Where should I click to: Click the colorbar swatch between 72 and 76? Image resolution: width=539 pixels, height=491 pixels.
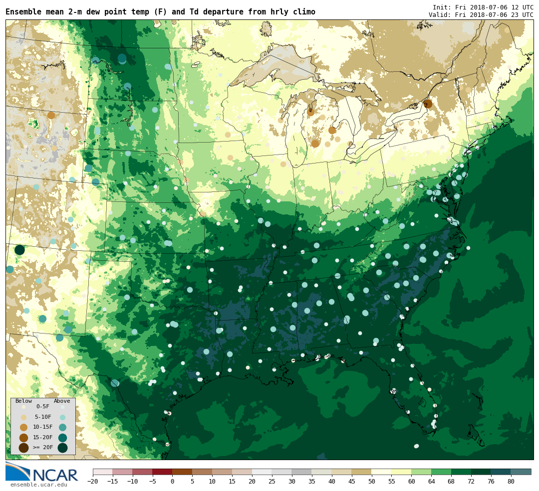[481, 472]
